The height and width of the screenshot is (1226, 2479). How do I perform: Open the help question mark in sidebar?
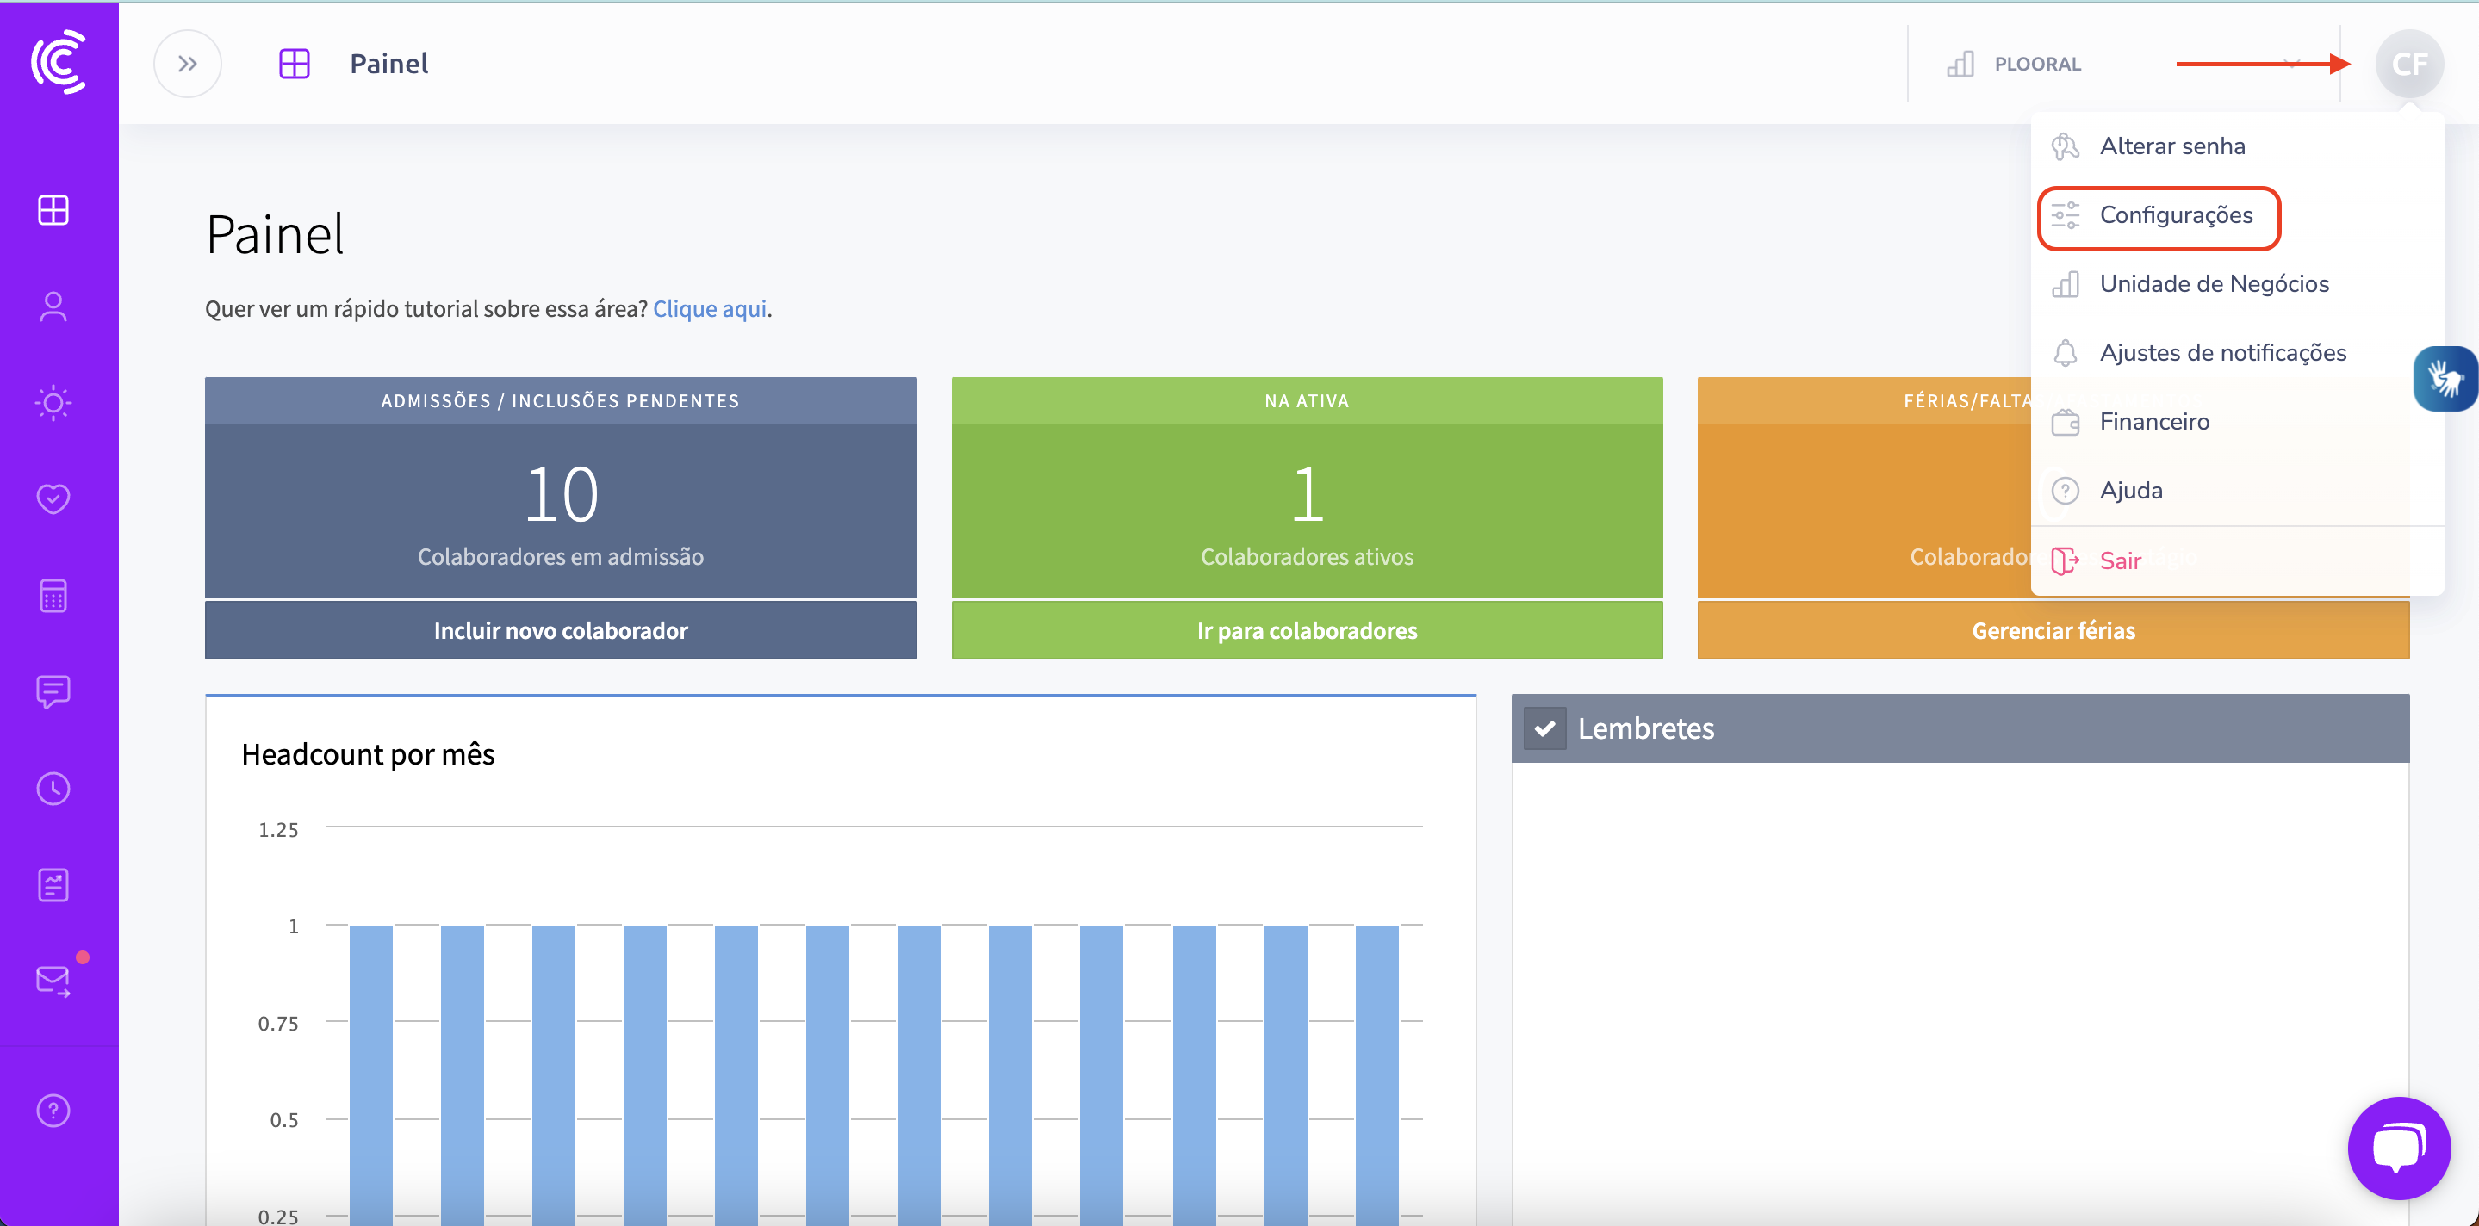click(x=53, y=1111)
